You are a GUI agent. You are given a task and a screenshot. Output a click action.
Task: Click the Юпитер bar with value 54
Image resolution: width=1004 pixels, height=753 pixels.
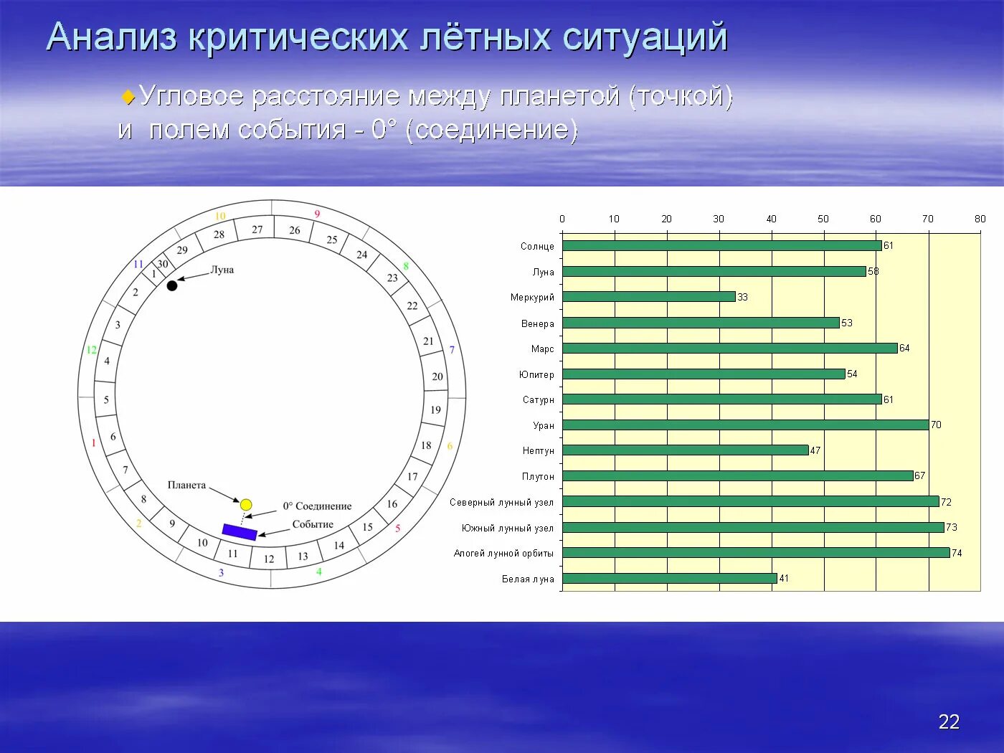(704, 374)
